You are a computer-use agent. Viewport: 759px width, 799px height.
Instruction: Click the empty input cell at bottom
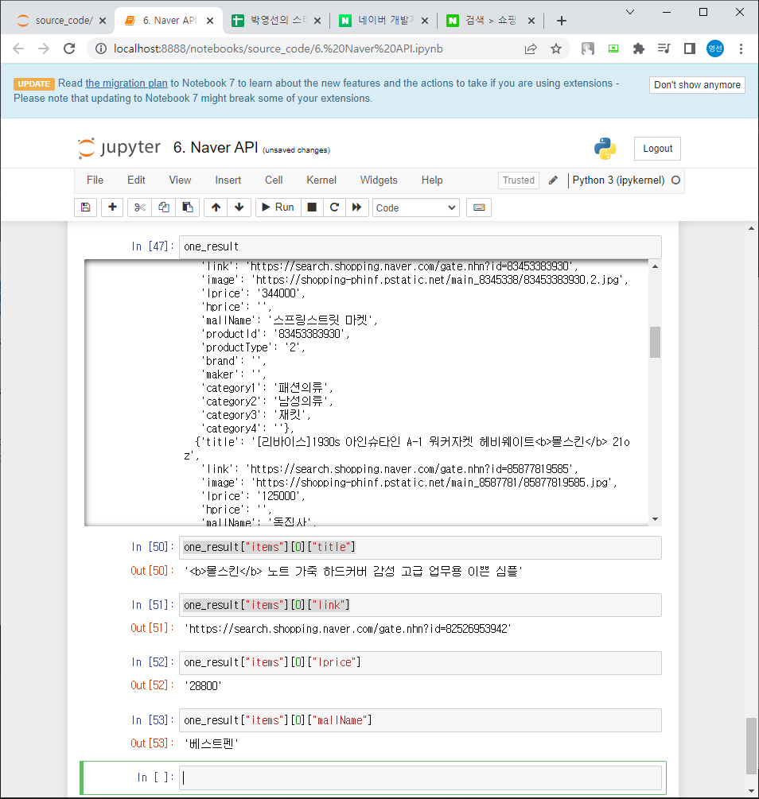(x=420, y=778)
